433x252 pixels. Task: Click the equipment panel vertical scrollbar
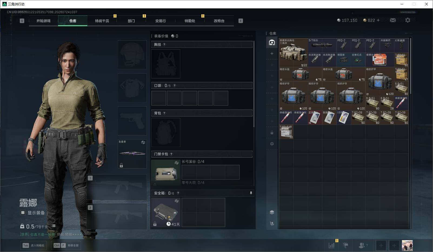pos(254,84)
